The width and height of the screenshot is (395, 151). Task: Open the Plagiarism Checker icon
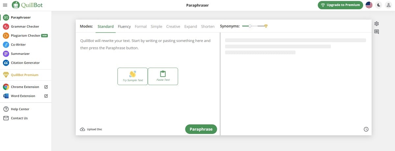coord(6,35)
